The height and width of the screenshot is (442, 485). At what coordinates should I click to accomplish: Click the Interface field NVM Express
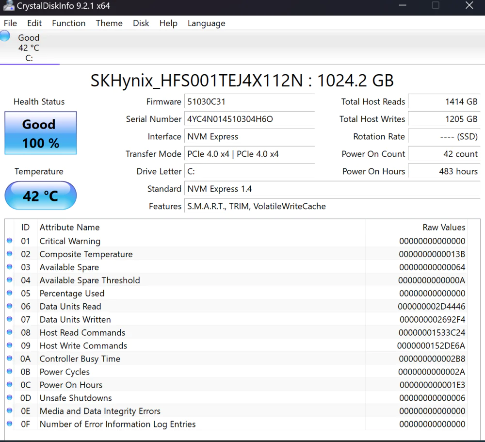[249, 136]
